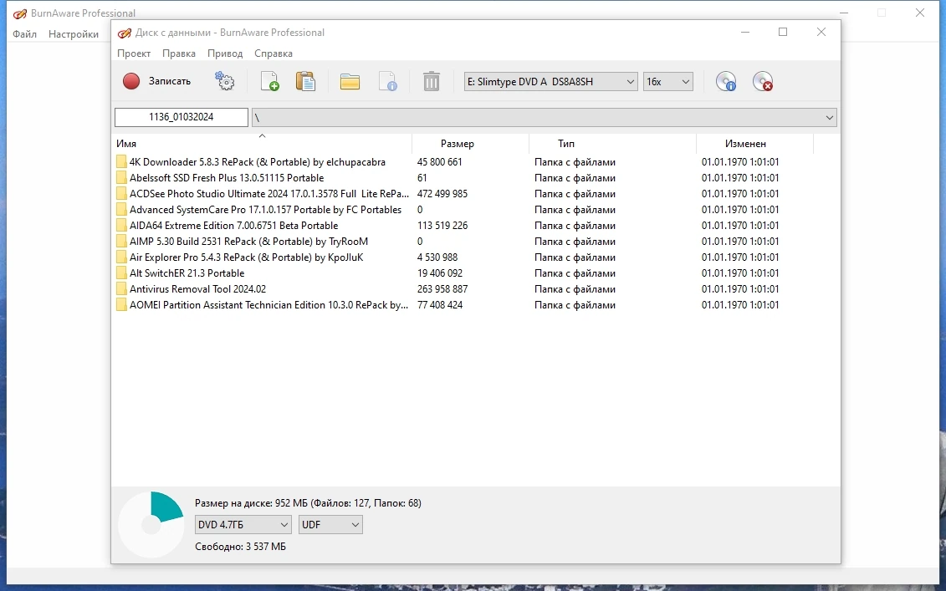The width and height of the screenshot is (946, 591).
Task: Click folder icon beside Alt SwitchER row
Action: coord(121,273)
